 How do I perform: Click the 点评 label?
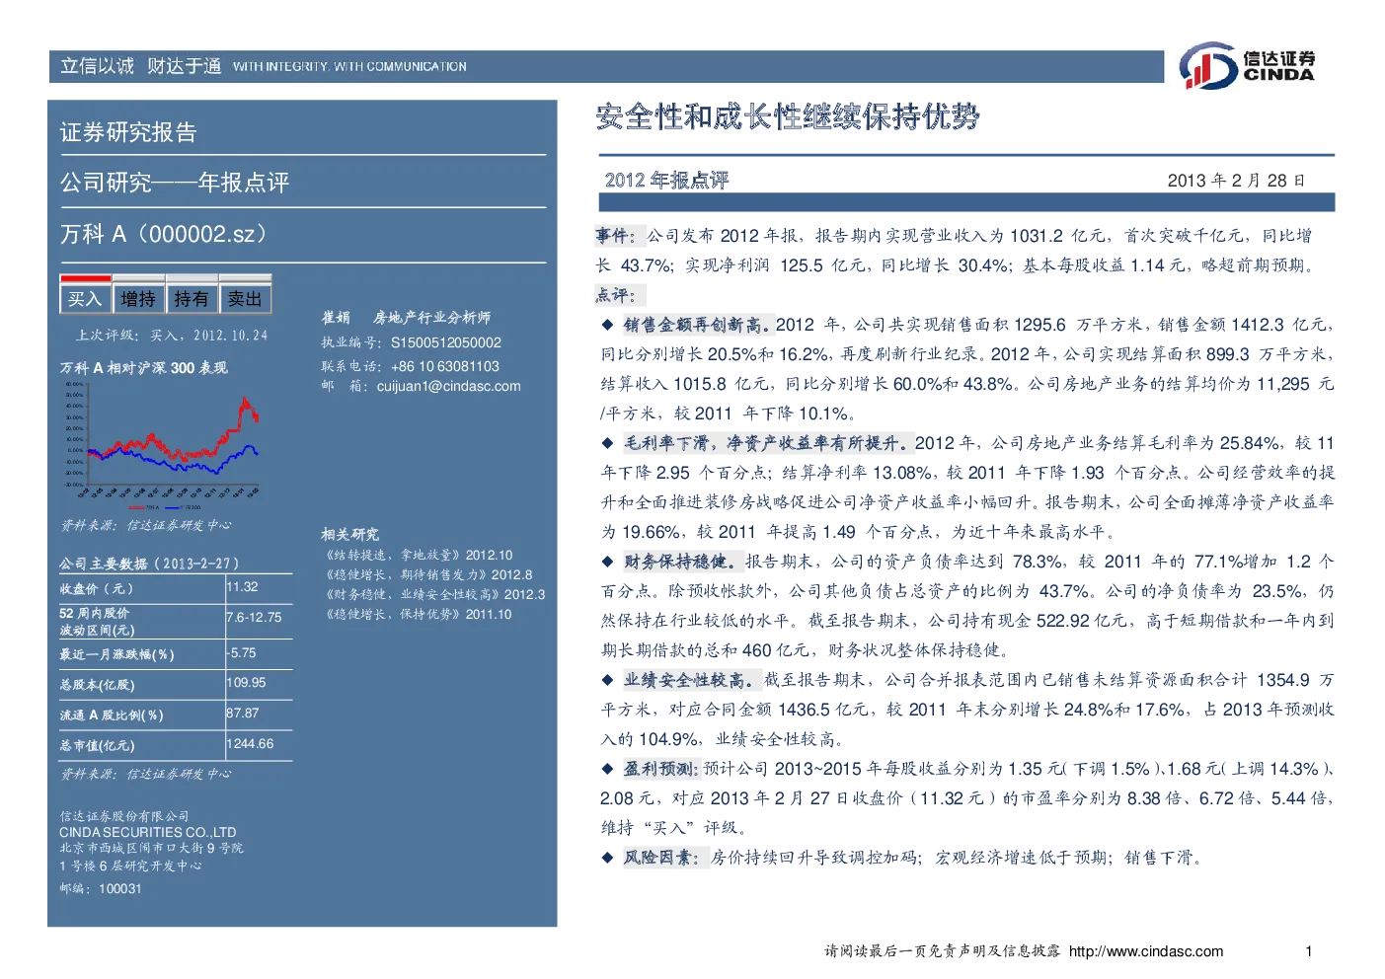pyautogui.click(x=618, y=294)
